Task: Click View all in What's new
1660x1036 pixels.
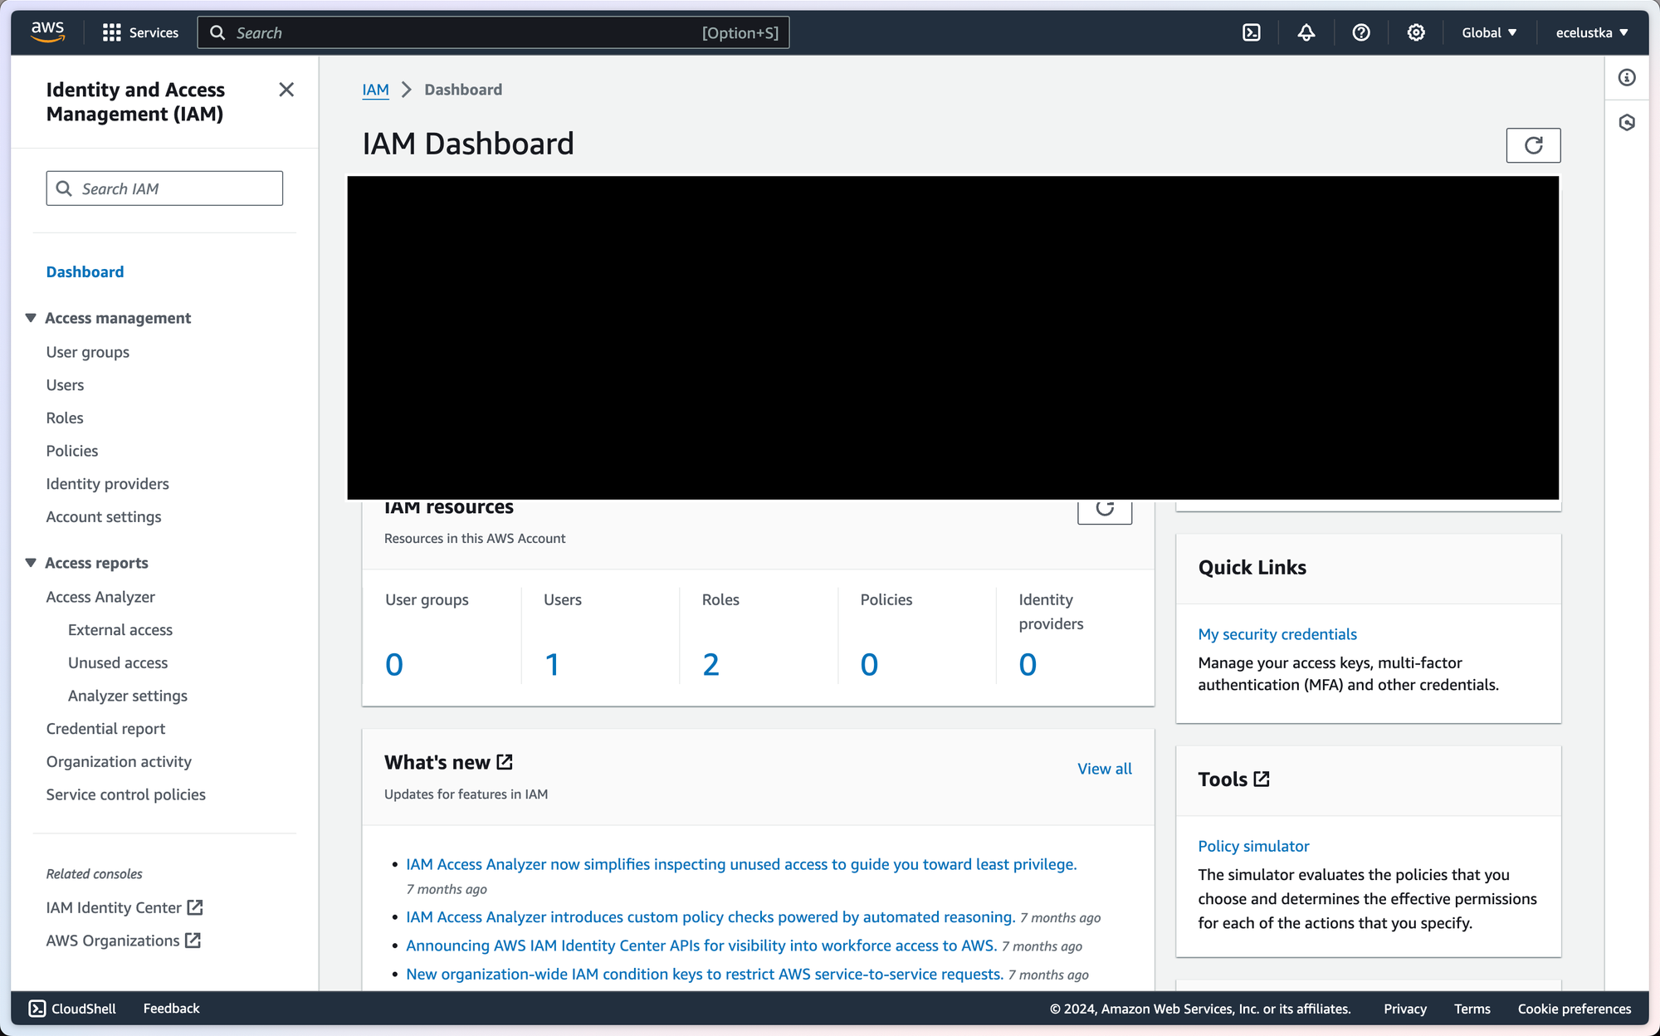Action: [x=1104, y=769]
